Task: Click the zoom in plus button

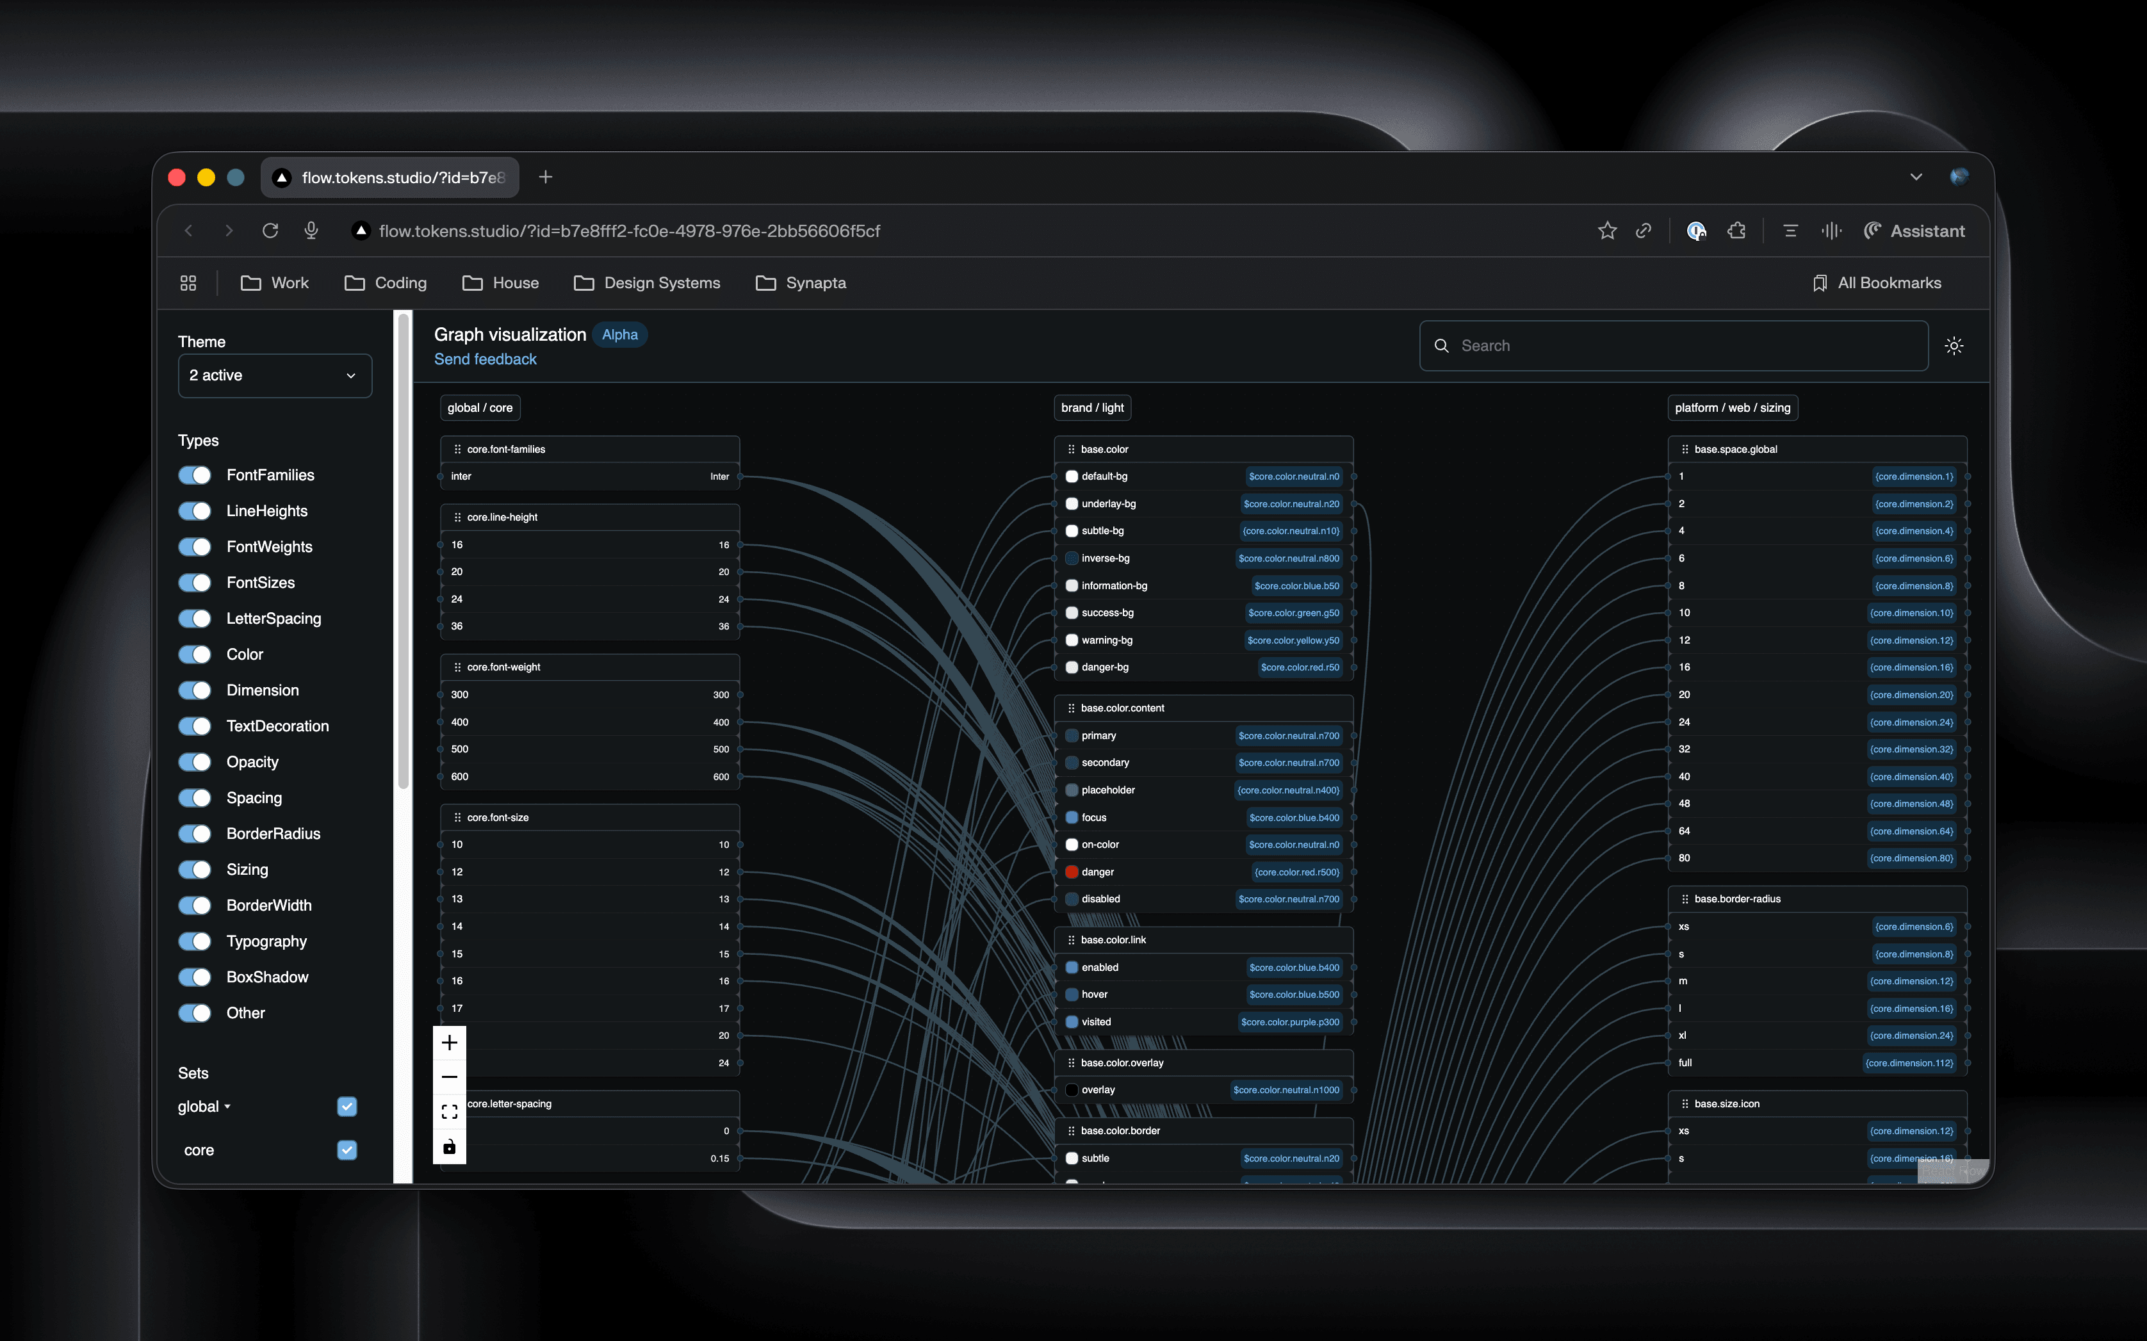Action: (450, 1043)
